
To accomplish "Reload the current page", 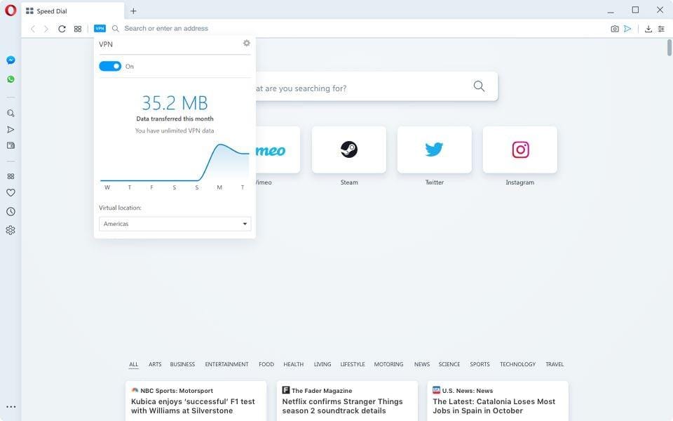I will (62, 28).
